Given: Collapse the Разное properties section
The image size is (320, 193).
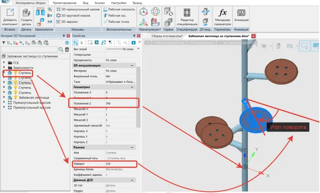Looking at the screenshot, I should click(132, 147).
